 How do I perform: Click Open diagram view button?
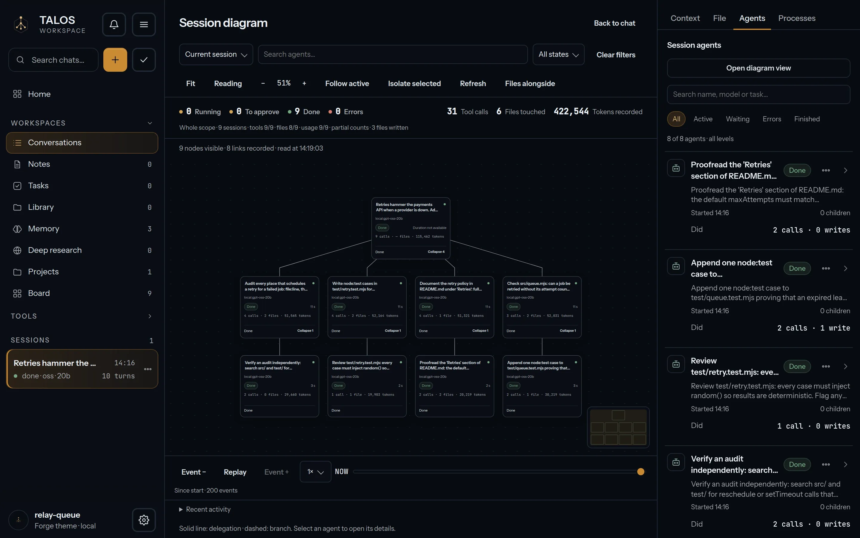(758, 68)
